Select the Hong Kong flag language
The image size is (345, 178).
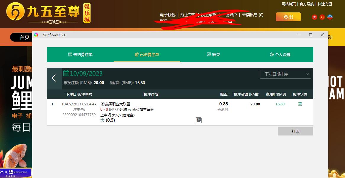[x=315, y=17]
